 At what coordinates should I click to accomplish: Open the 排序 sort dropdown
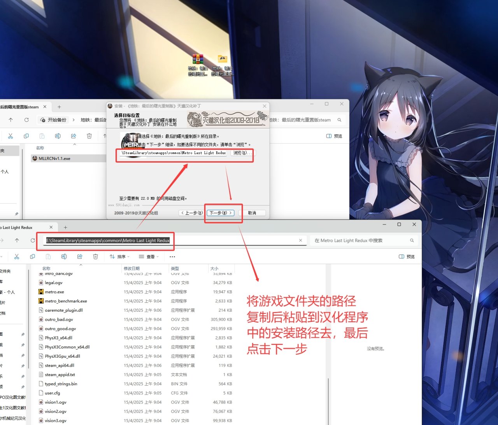(119, 257)
